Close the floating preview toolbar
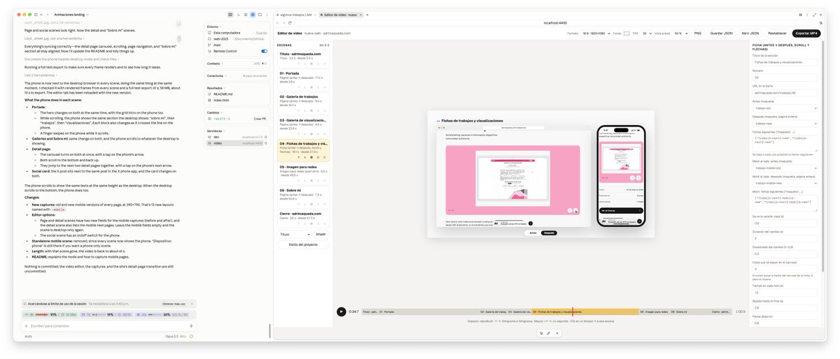 click(556, 333)
